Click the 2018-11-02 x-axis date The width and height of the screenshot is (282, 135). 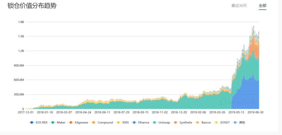click(x=160, y=112)
